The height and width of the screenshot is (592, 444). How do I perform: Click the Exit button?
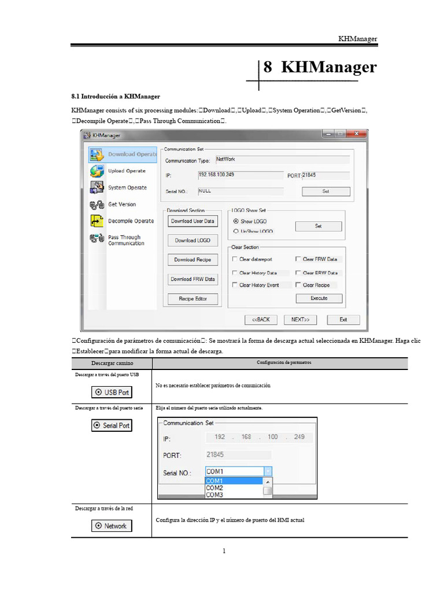pos(343,320)
